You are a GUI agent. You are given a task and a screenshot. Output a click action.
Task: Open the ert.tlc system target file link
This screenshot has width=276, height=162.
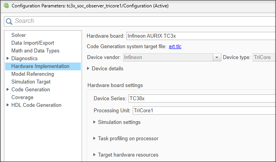175,47
